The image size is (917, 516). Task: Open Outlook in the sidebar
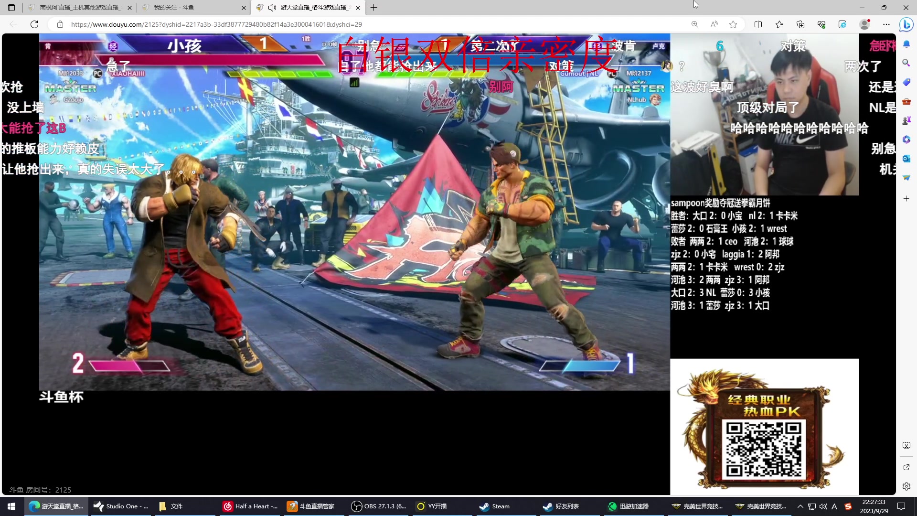tap(906, 159)
